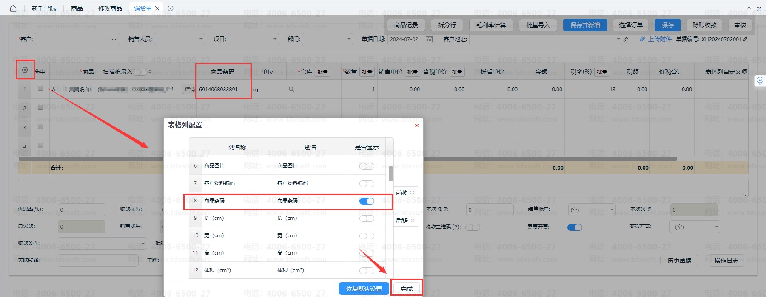Open the chat assistant icon on right edge
Viewport: 766px width, 297px height.
(x=760, y=81)
